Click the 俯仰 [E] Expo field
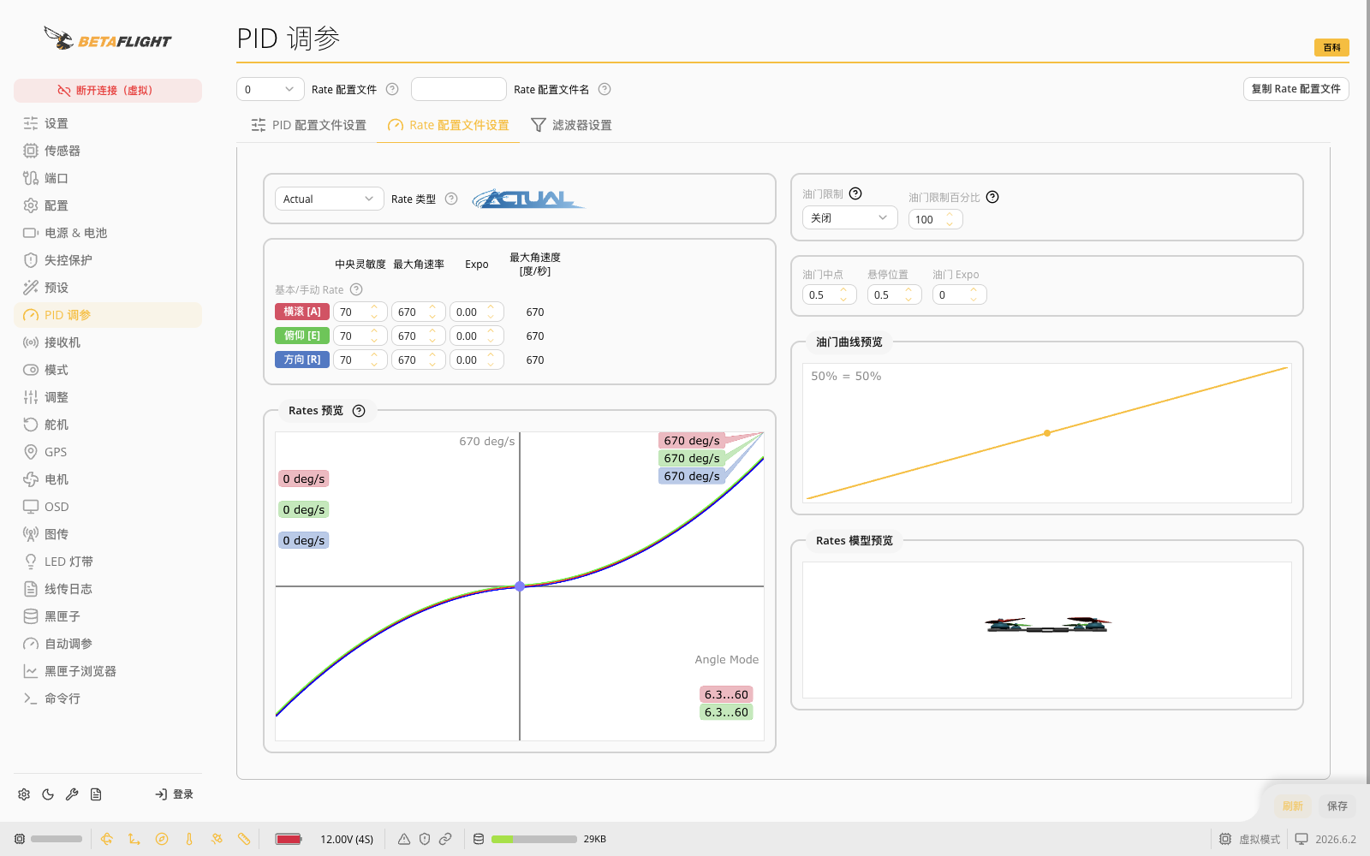 pyautogui.click(x=476, y=336)
